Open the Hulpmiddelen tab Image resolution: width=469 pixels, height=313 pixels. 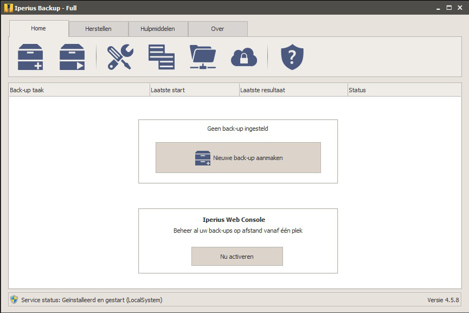(x=158, y=29)
